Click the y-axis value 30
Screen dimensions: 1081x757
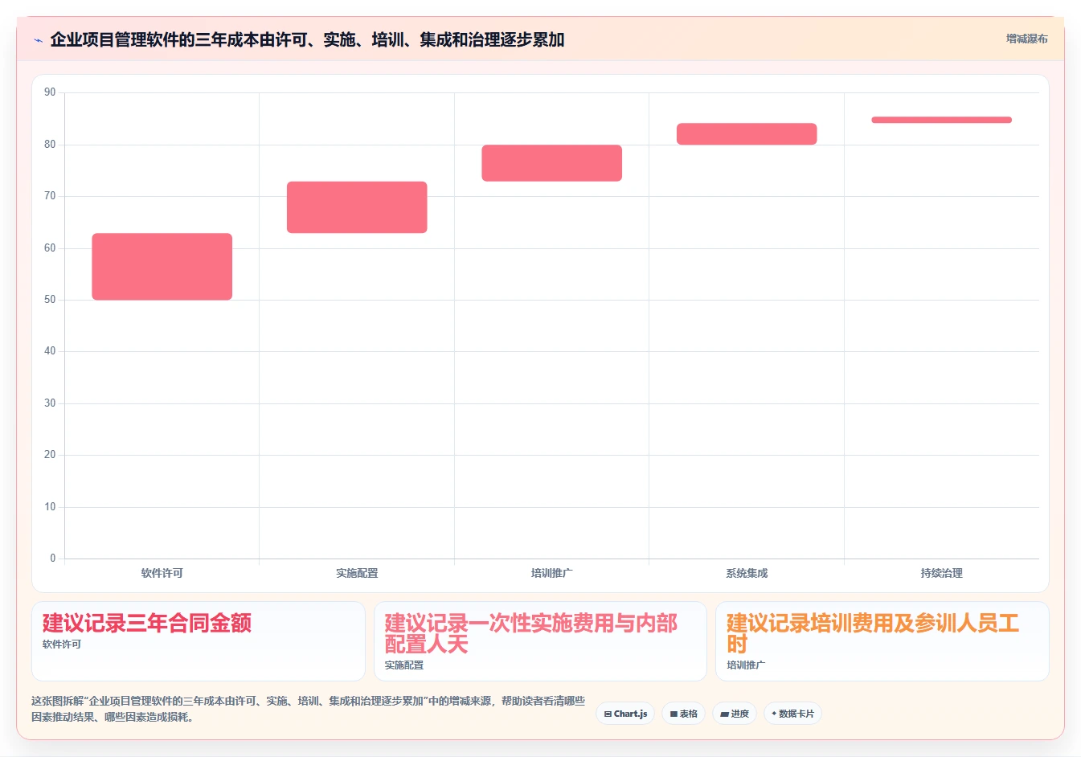point(50,403)
